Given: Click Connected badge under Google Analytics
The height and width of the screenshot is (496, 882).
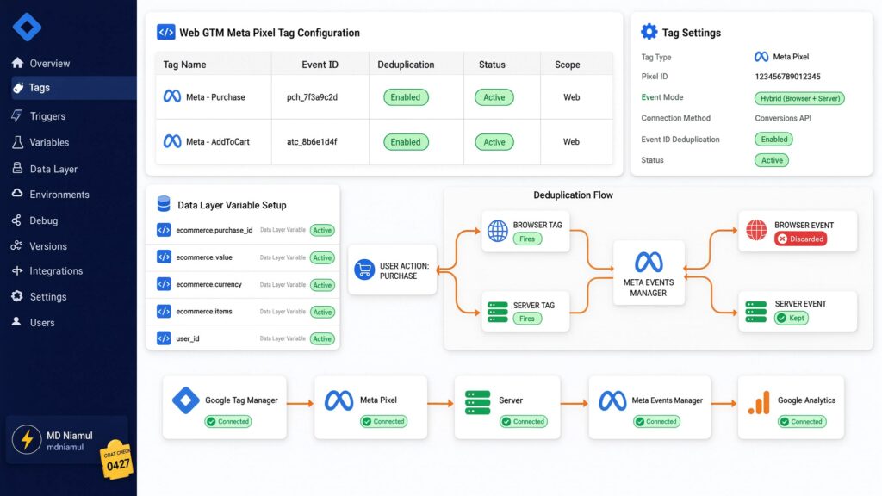Looking at the screenshot, I should click(x=802, y=422).
